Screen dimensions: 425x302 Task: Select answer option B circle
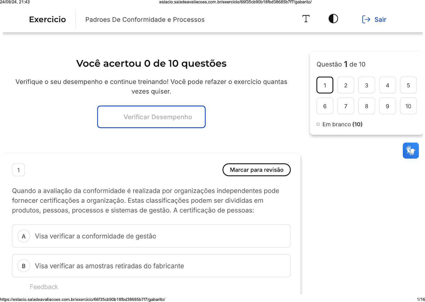(24, 266)
